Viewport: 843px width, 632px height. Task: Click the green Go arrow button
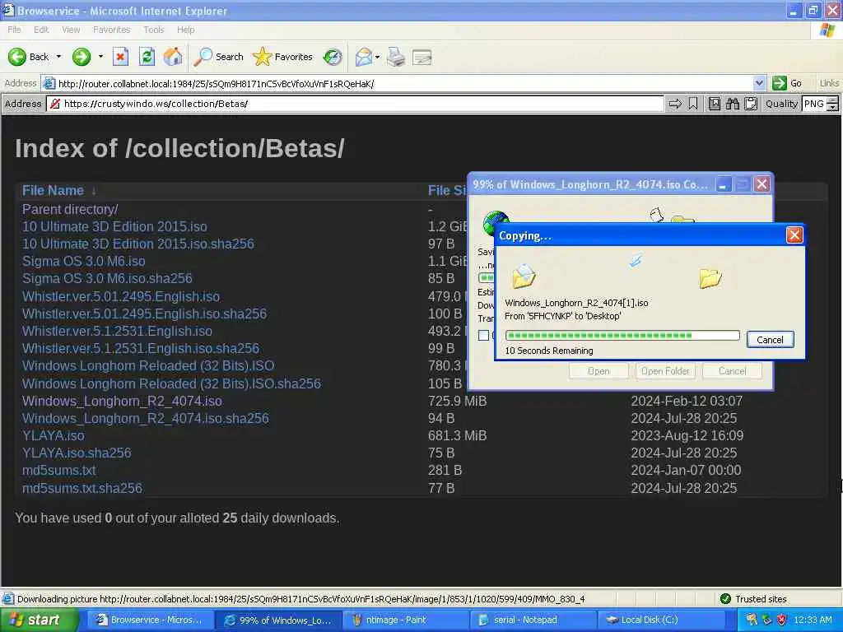(779, 83)
